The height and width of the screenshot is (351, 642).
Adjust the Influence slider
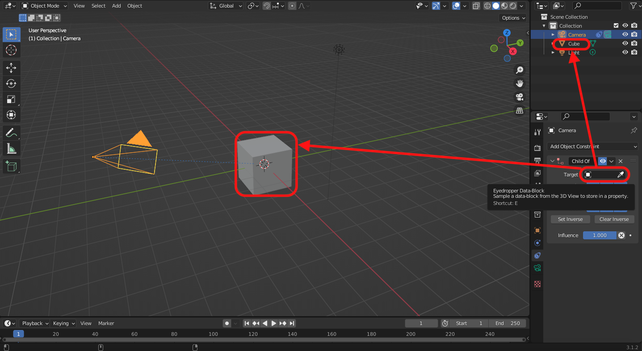[600, 235]
